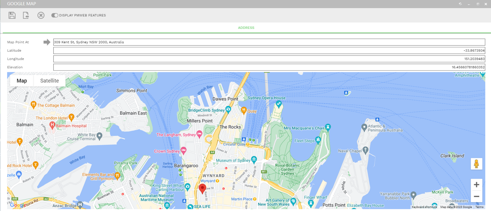This screenshot has width=491, height=211.
Task: Click Mort Bay map label
Action: (x=86, y=87)
